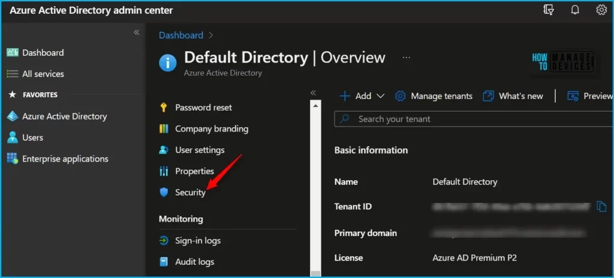Screen dimensions: 614x278
Task: Click the plus icon next to Add
Action: [345, 96]
